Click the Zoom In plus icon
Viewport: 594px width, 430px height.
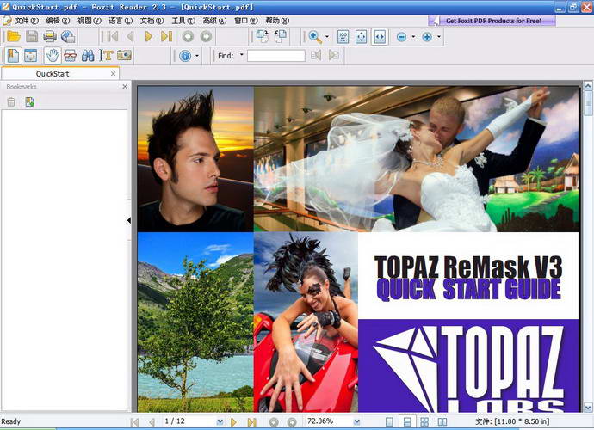[x=427, y=37]
